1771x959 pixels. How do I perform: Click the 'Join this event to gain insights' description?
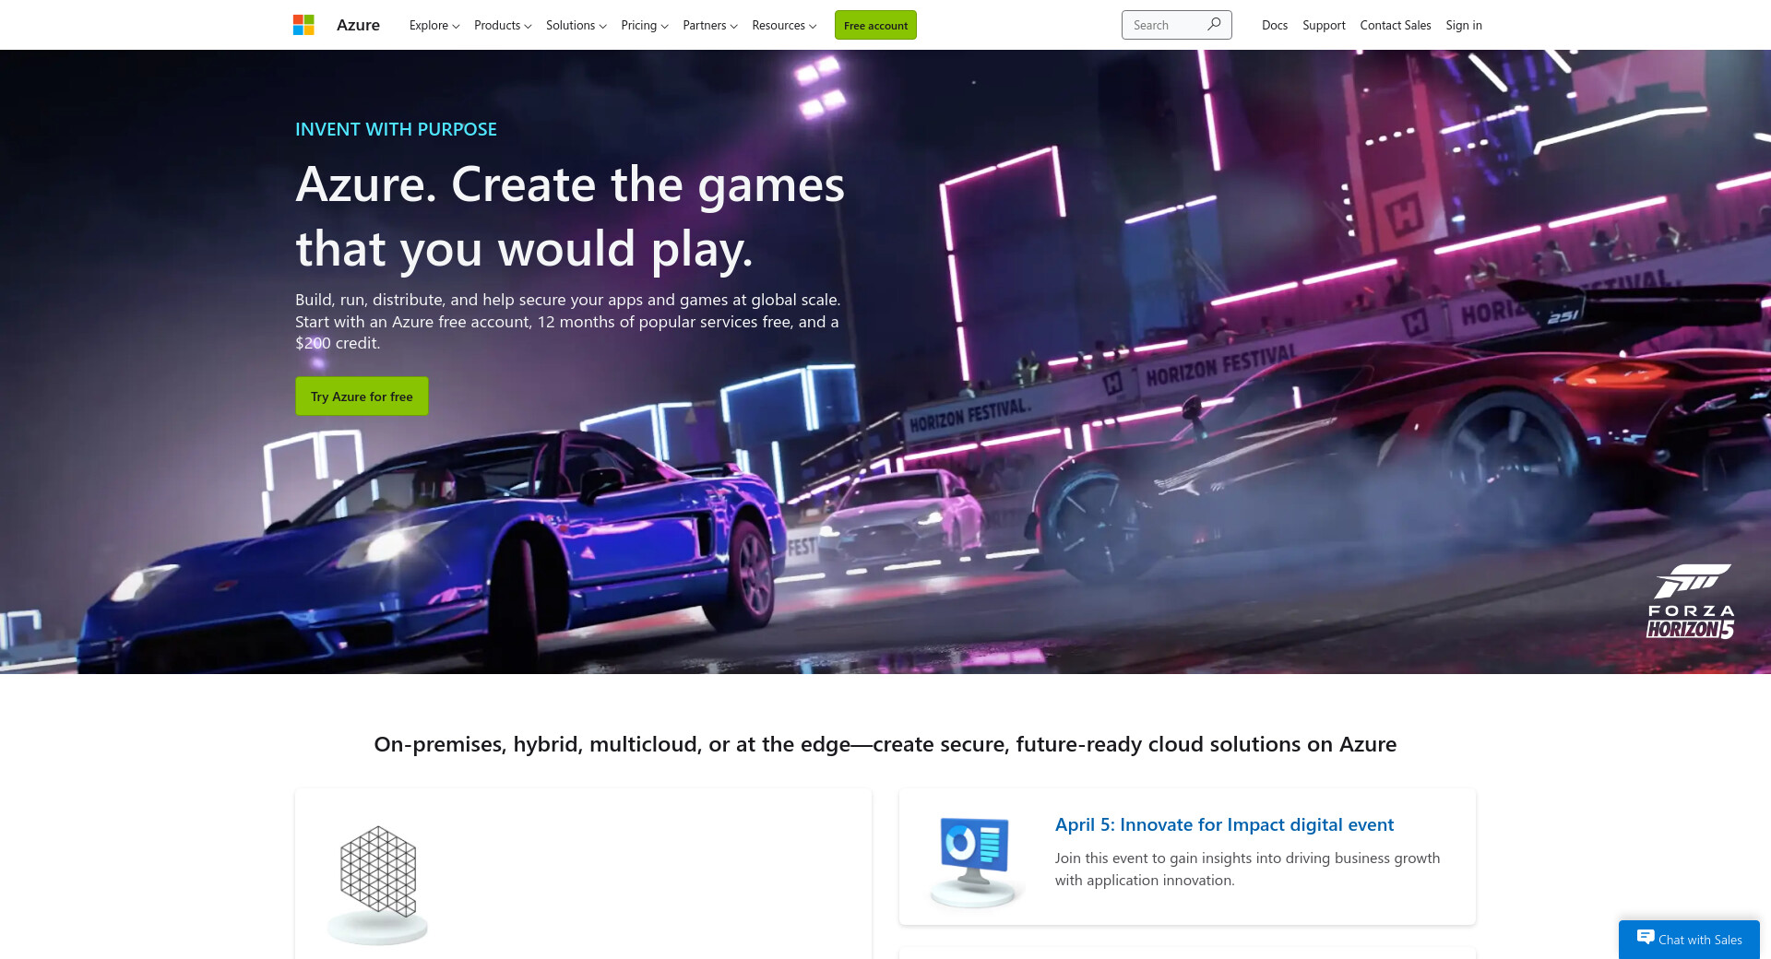(x=1247, y=869)
